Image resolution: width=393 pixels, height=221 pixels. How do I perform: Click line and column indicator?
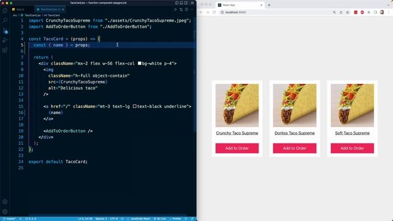pos(85,219)
